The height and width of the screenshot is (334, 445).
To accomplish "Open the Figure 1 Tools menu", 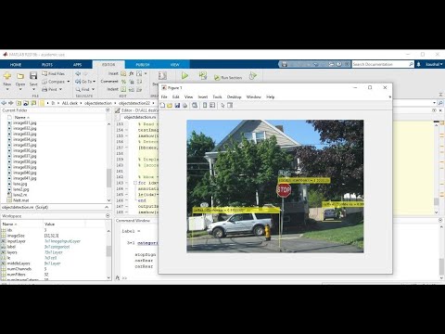I will (x=217, y=97).
